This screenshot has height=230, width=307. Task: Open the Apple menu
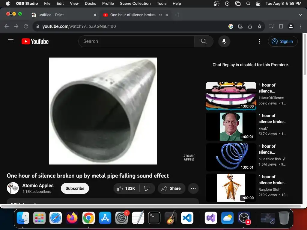8,4
